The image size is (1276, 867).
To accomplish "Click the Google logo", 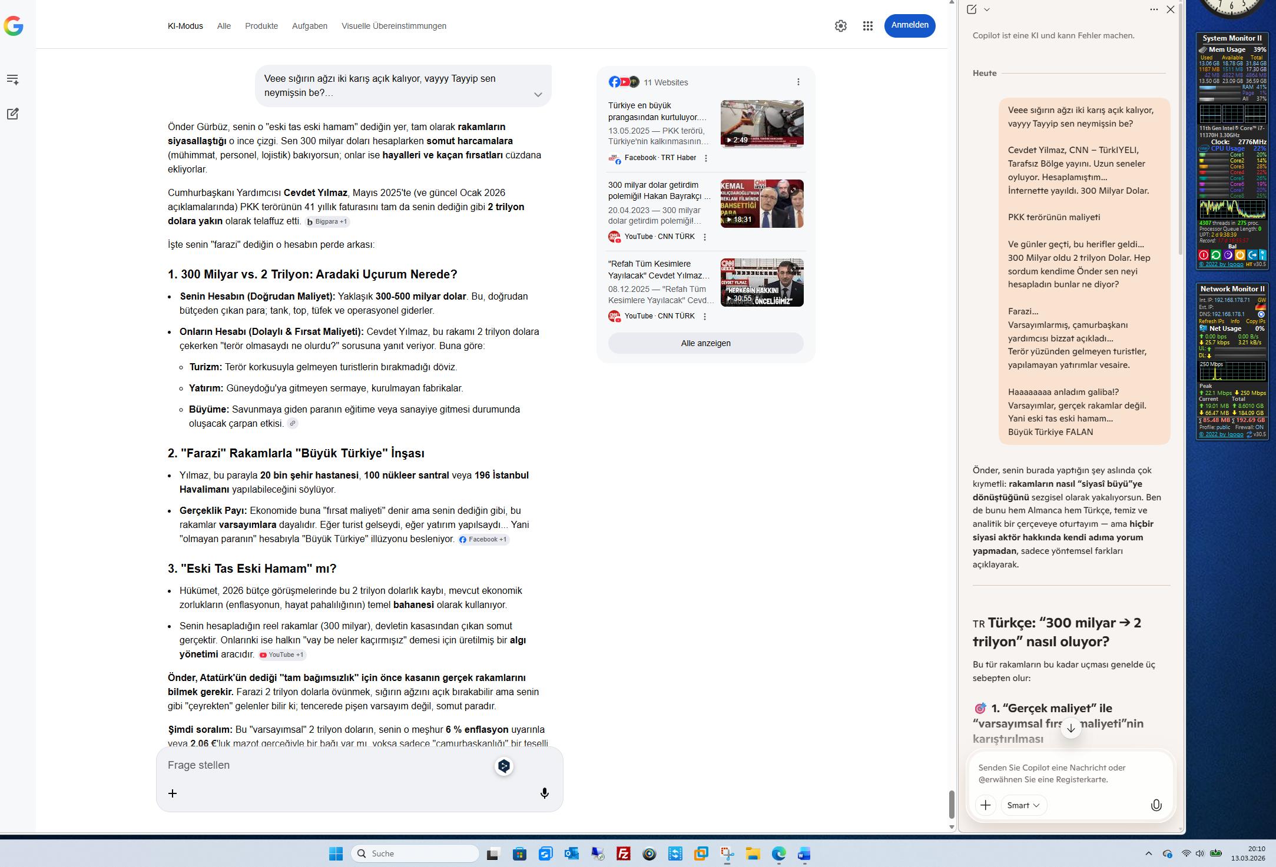I will coord(14,26).
